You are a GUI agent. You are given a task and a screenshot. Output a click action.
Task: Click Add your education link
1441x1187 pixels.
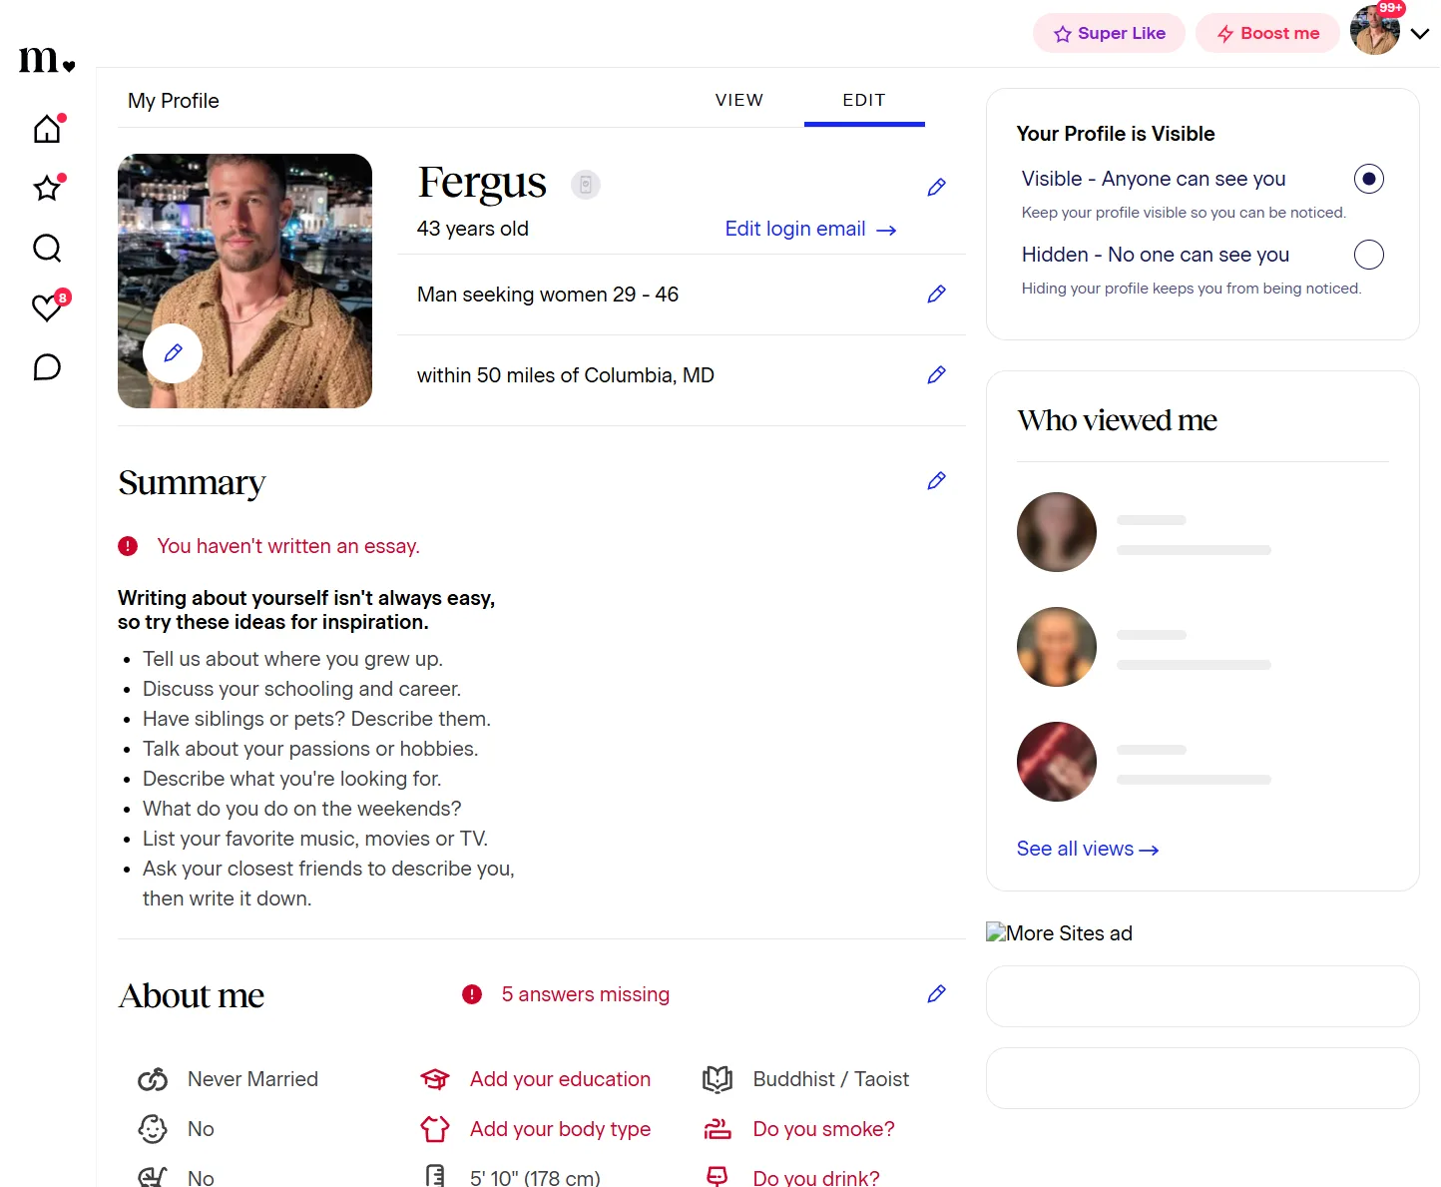560,1079
